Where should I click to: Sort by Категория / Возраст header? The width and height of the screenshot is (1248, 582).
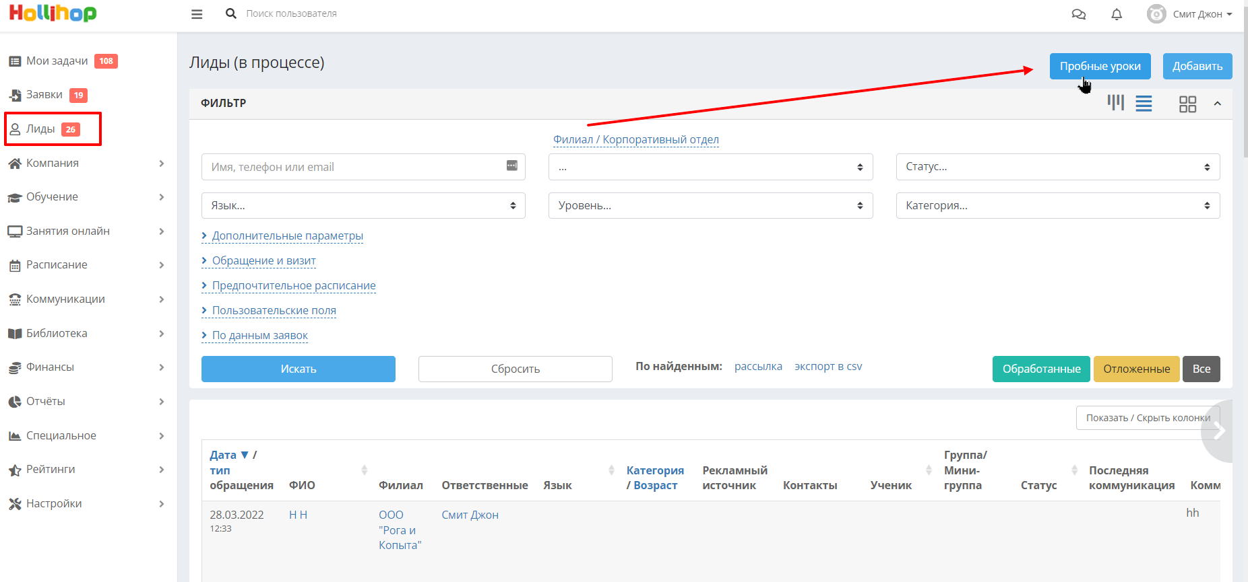point(655,478)
